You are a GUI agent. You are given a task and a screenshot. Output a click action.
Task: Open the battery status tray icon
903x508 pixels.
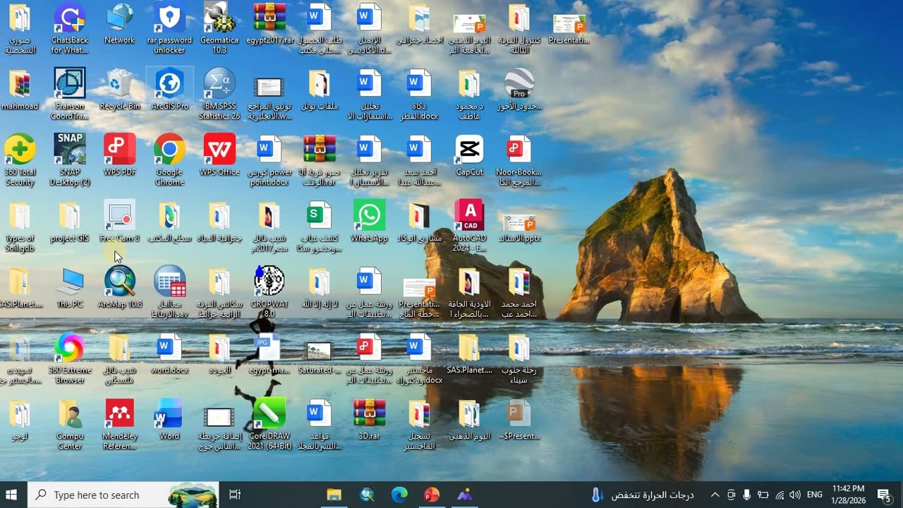(x=763, y=495)
